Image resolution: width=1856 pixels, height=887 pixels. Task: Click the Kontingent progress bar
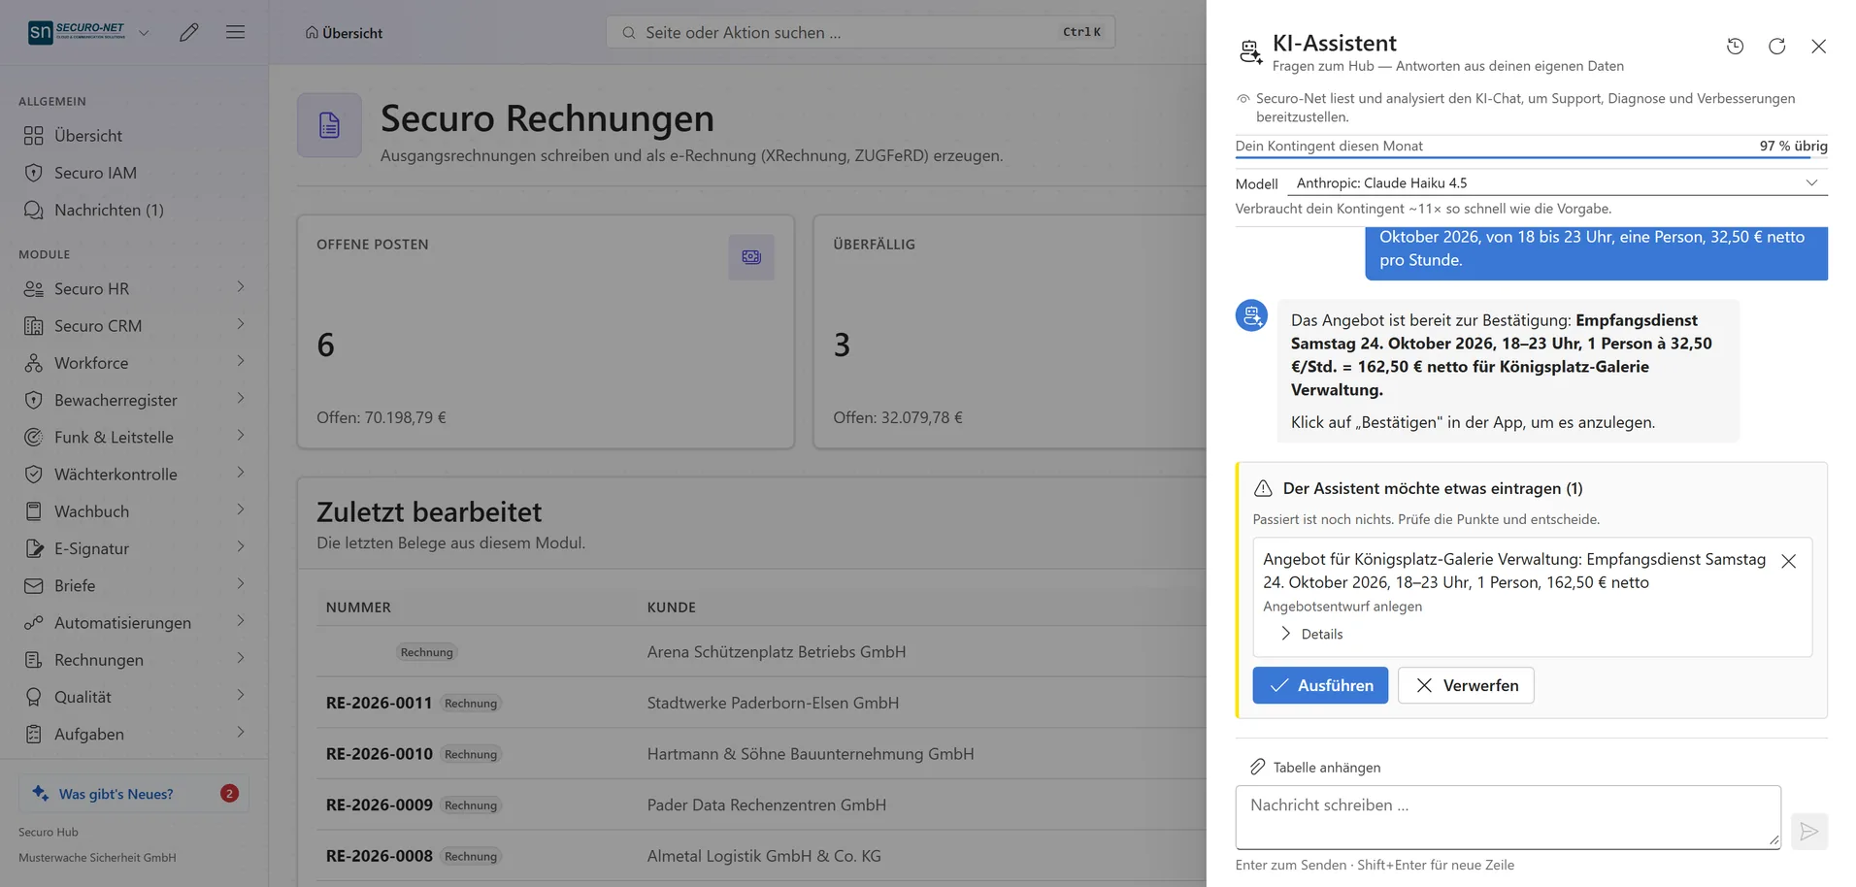point(1531,157)
